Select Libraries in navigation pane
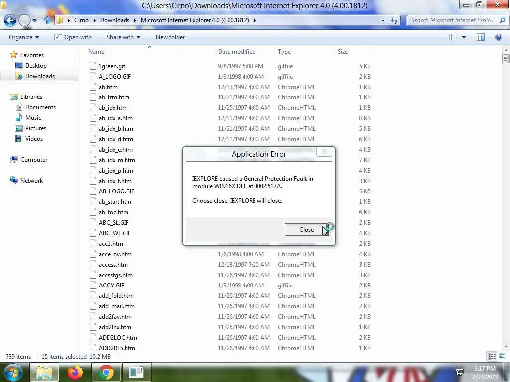 click(x=26, y=97)
